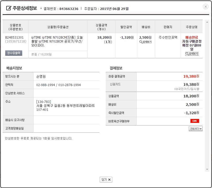Click the 주문상태 column header
Viewport: 212px width, 188px height.
(191, 27)
